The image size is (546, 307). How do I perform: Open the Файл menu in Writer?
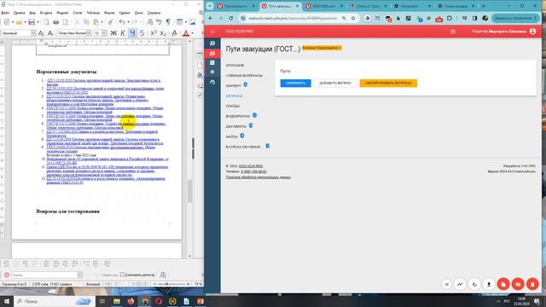pos(5,13)
